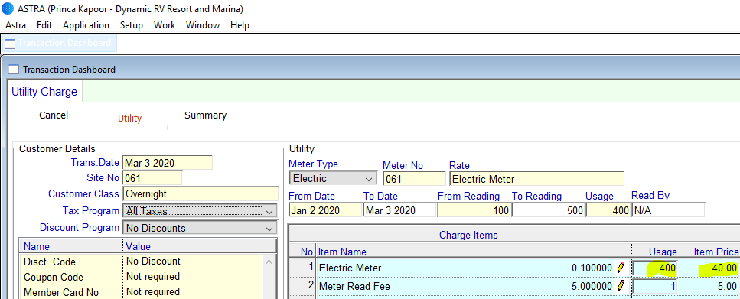Click the Trans.Date field
Image resolution: width=740 pixels, height=299 pixels.
[167, 163]
